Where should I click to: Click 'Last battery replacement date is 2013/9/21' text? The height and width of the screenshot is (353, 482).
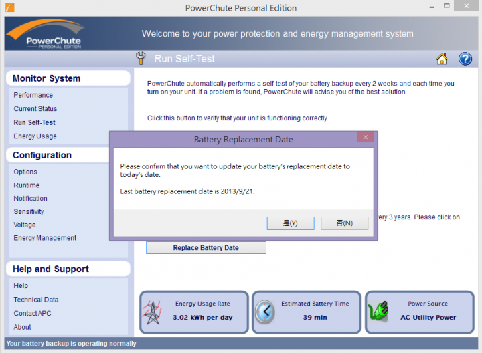(187, 191)
